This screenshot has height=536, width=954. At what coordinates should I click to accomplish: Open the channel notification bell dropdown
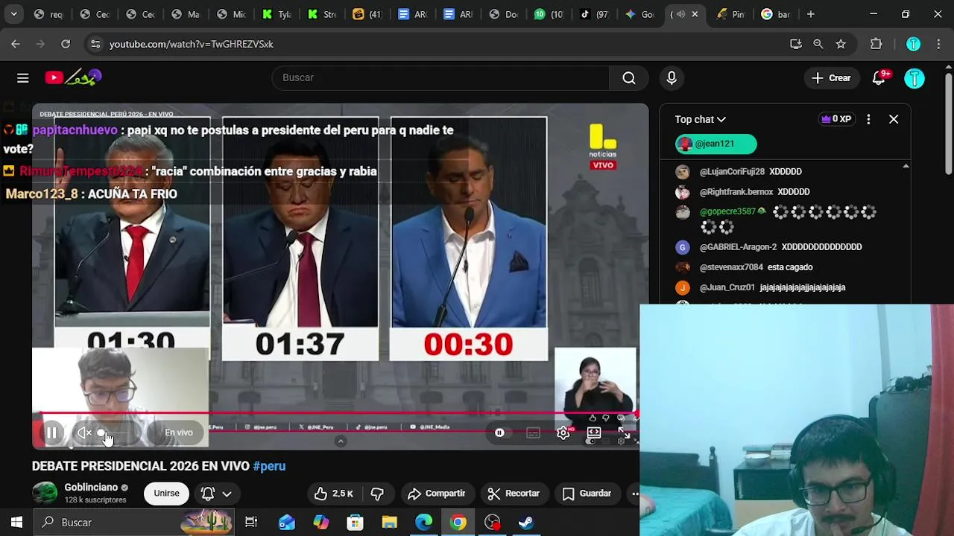click(217, 494)
